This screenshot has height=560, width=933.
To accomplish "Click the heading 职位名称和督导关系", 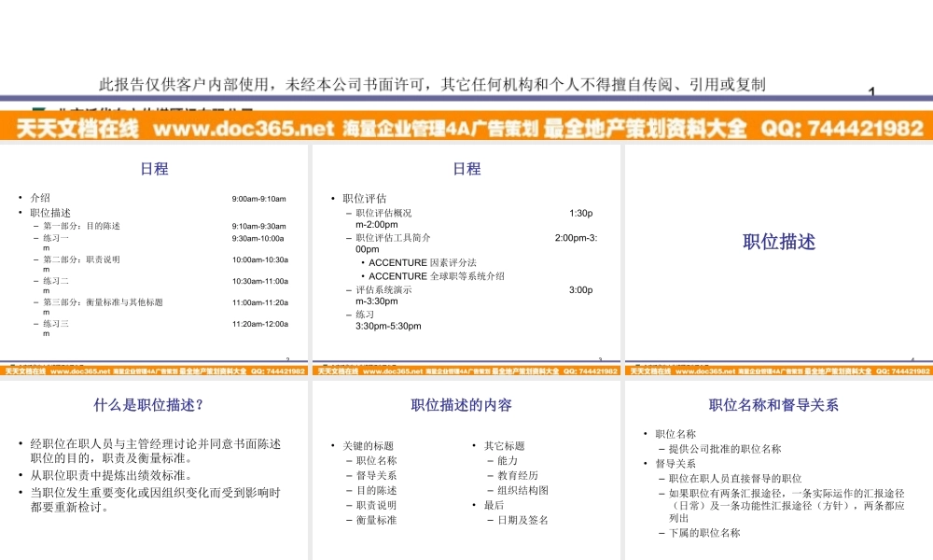I will [773, 405].
